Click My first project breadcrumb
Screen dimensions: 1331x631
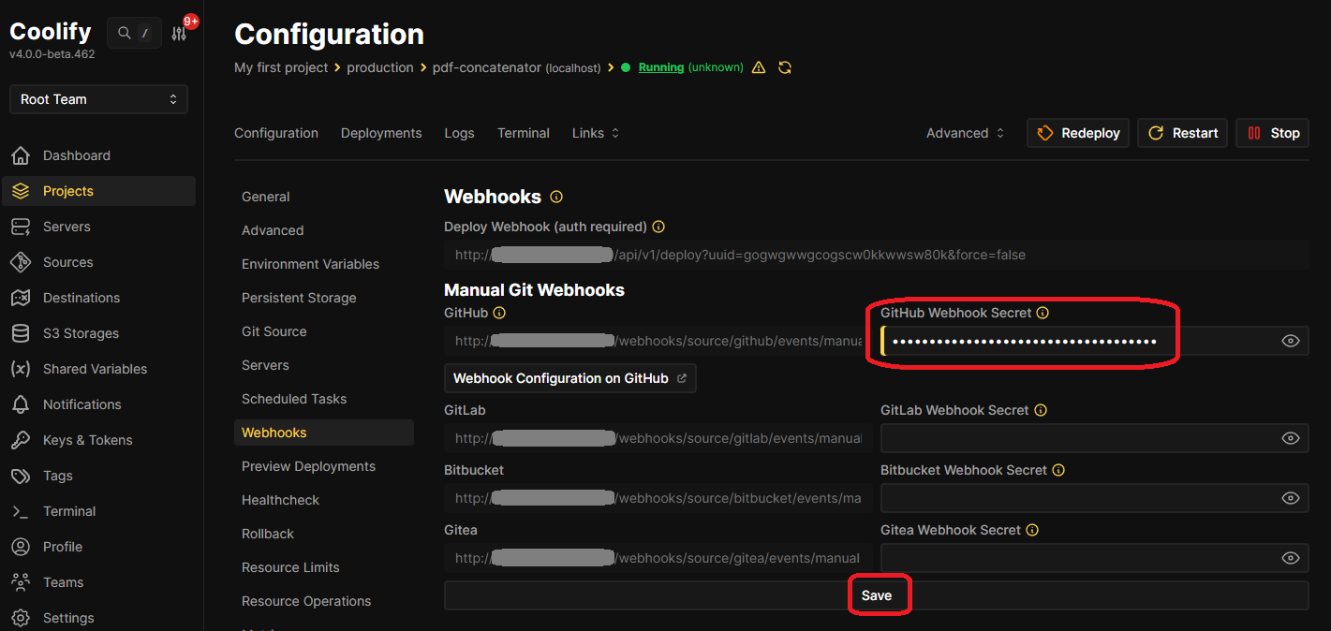[x=281, y=67]
